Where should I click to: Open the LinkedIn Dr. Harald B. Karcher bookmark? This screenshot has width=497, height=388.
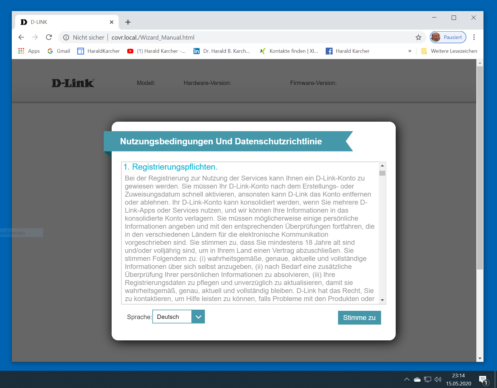222,51
